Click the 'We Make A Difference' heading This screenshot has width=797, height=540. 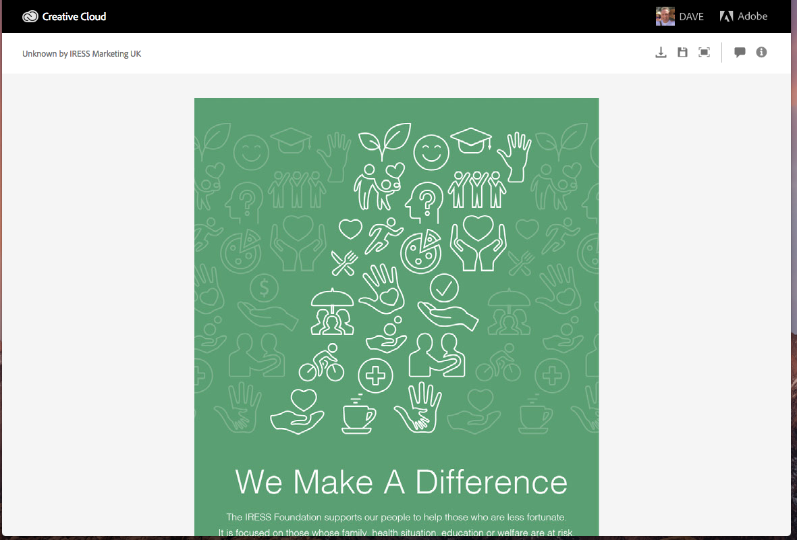click(x=401, y=482)
